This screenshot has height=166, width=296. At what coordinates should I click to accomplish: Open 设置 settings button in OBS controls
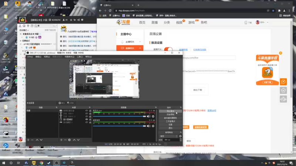click(x=170, y=125)
